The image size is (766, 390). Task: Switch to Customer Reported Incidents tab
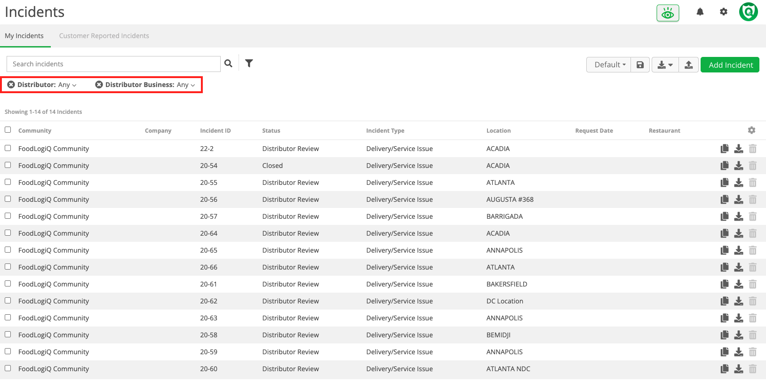point(104,36)
